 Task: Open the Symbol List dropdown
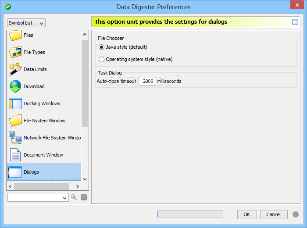click(x=26, y=23)
